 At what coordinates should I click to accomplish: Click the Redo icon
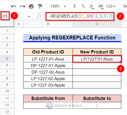coord(22,7)
